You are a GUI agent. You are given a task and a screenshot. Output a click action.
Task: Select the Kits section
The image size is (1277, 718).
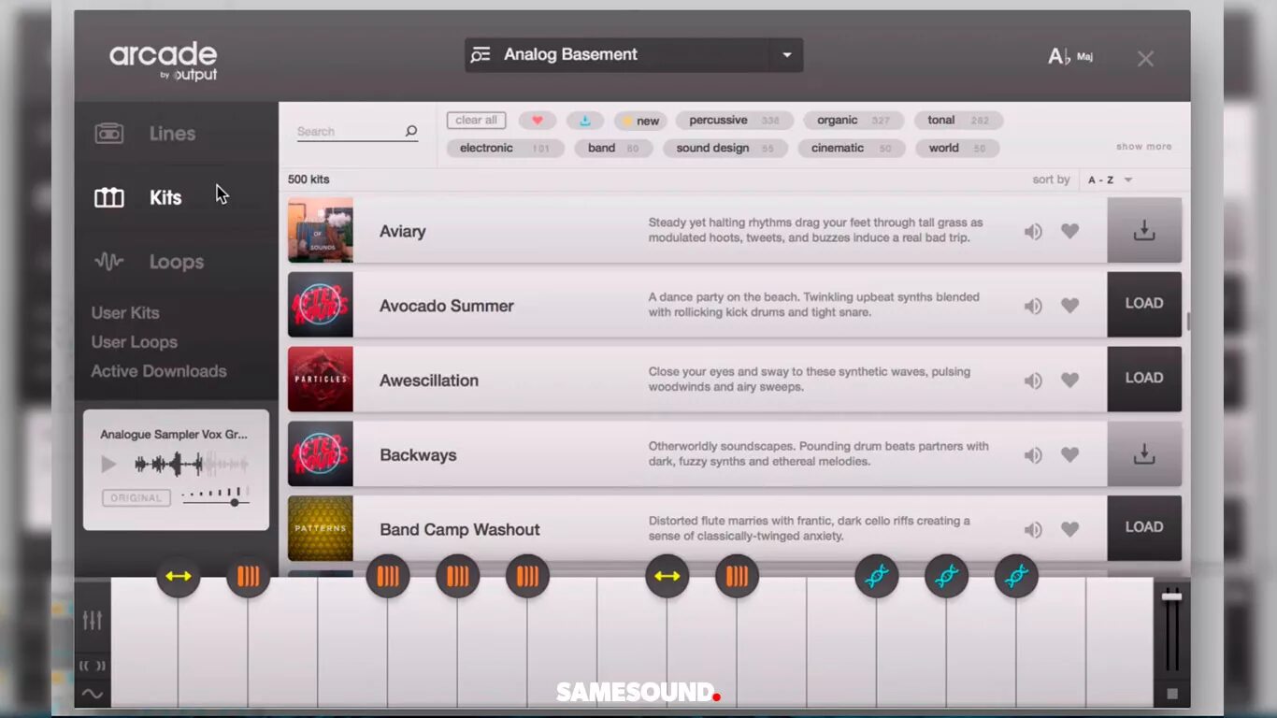point(138,197)
